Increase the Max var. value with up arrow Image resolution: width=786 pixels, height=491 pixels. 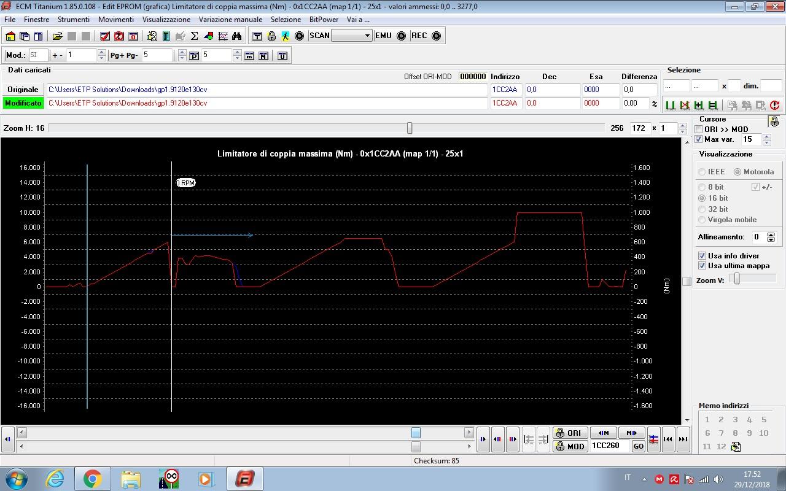coord(766,136)
